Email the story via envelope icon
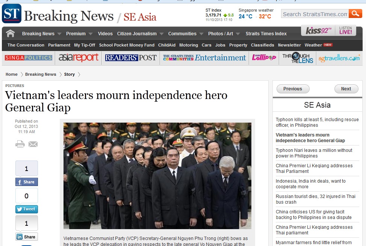The height and width of the screenshot is (246, 366). [33, 144]
